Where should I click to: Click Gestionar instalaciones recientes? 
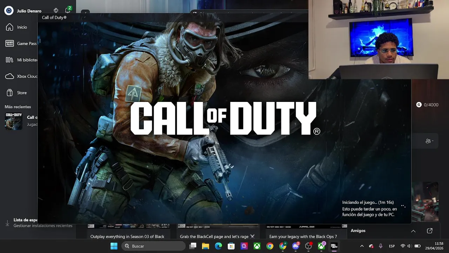click(43, 226)
